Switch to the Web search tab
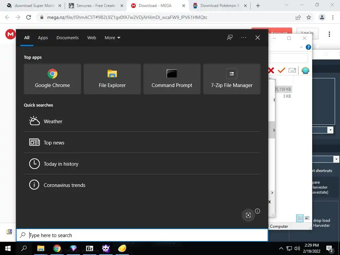This screenshot has height=255, width=340. coord(92,38)
